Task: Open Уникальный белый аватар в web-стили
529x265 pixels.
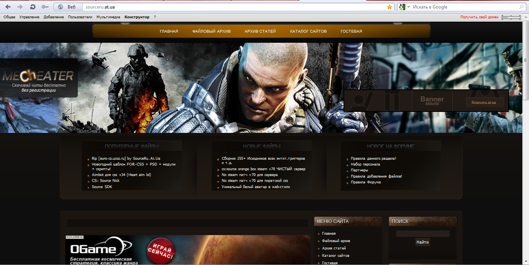Action: coord(256,187)
